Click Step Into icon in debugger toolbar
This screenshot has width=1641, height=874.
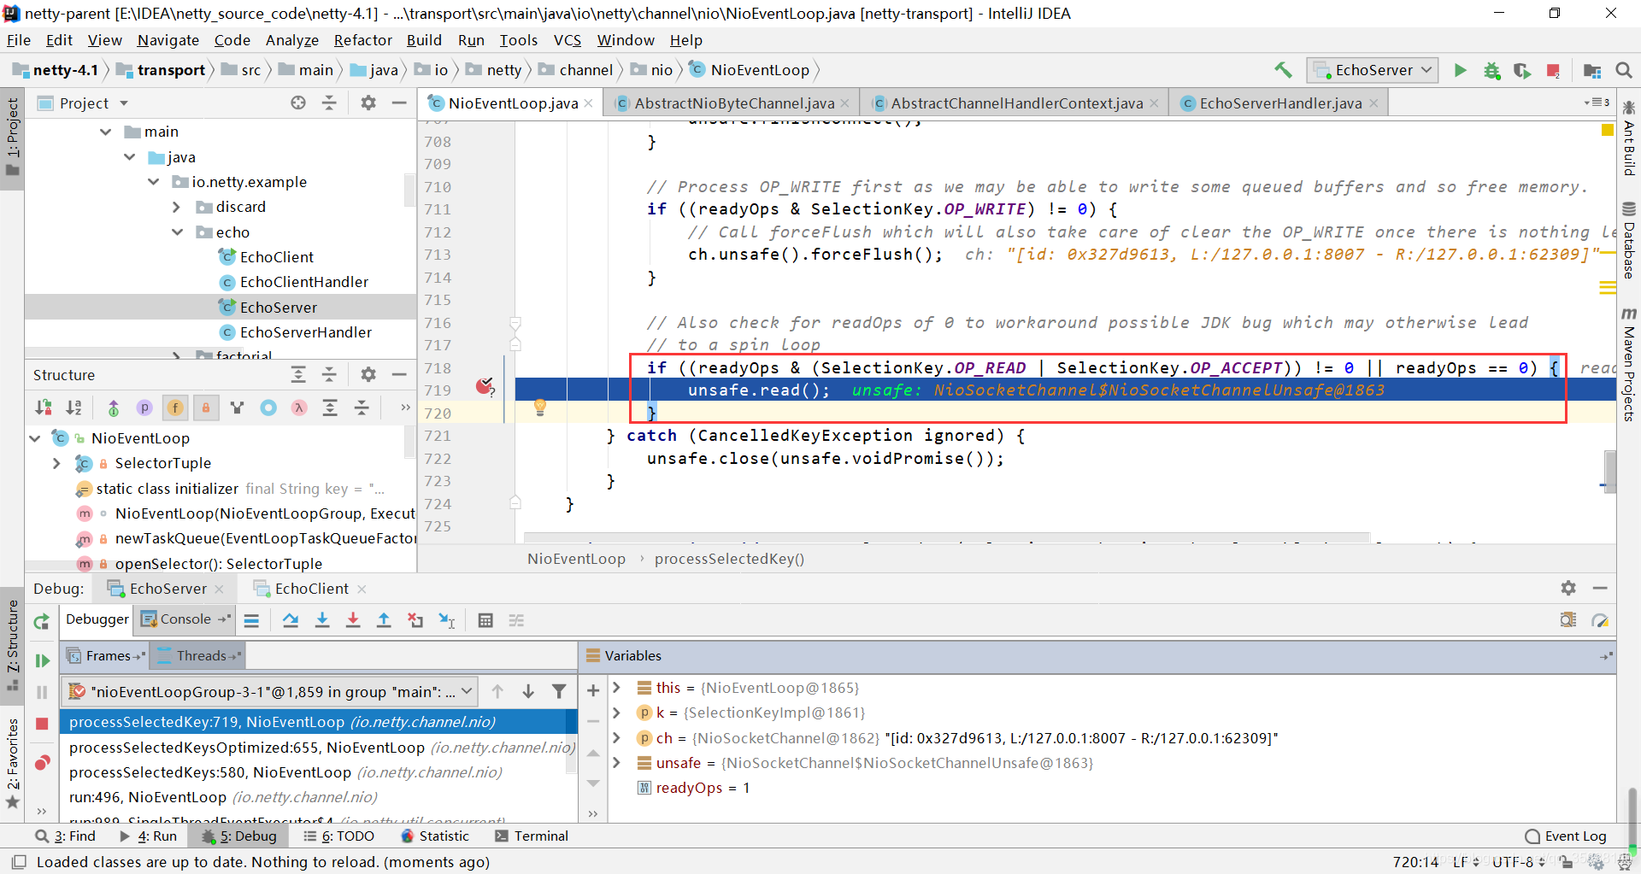tap(322, 620)
